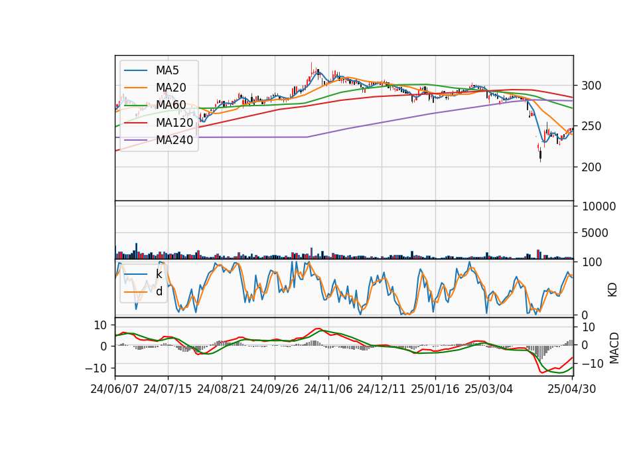The image size is (637, 458).
Task: Click the 25/03/04 date label
Action: tap(489, 389)
